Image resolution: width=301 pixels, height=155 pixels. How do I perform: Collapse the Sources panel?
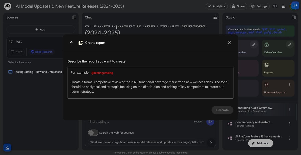(74, 17)
